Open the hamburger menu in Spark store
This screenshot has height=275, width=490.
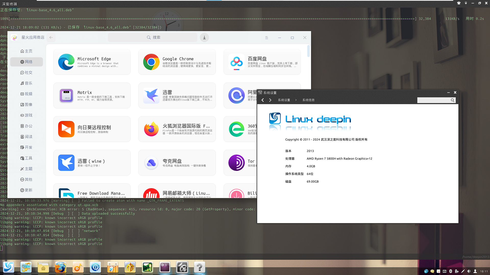(x=266, y=37)
